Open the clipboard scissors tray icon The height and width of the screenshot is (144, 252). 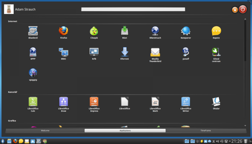point(213,141)
